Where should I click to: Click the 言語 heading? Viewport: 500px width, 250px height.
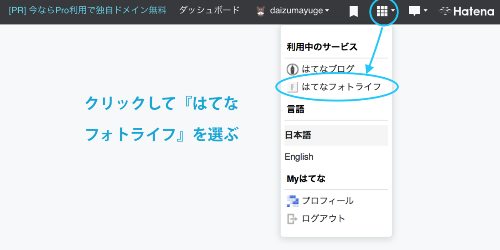295,109
